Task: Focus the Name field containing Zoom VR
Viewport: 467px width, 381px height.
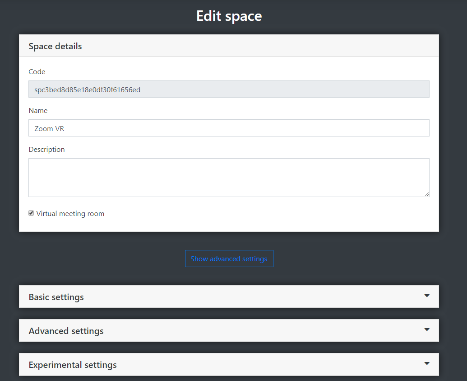Action: [229, 128]
